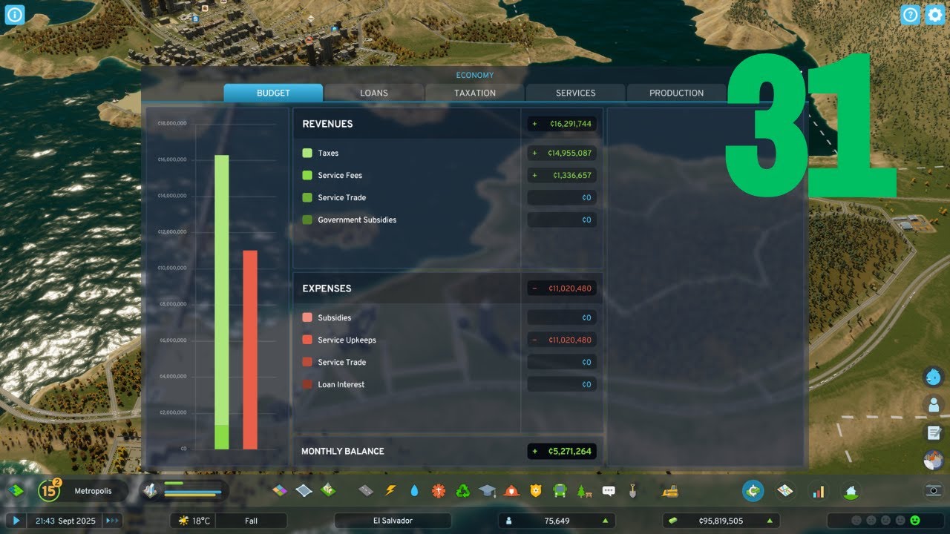The image size is (950, 534).
Task: Change the simulation speed arrows
Action: point(112,521)
